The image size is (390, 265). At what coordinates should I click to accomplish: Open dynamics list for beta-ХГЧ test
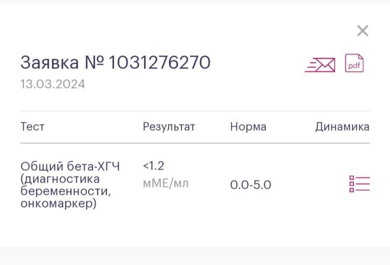(x=359, y=184)
